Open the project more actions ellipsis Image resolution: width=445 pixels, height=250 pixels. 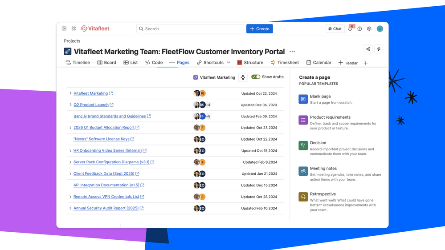[292, 52]
